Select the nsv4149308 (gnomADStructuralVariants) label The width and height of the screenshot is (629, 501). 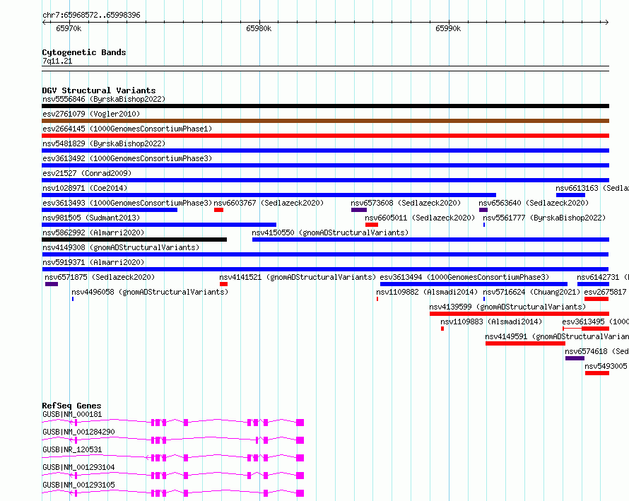121,247
